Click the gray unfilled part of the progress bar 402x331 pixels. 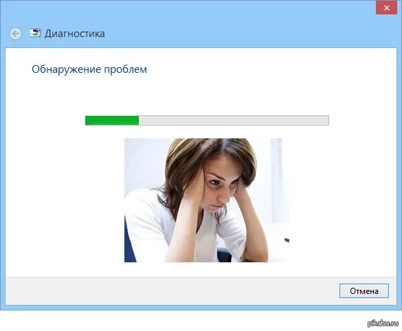pos(234,120)
